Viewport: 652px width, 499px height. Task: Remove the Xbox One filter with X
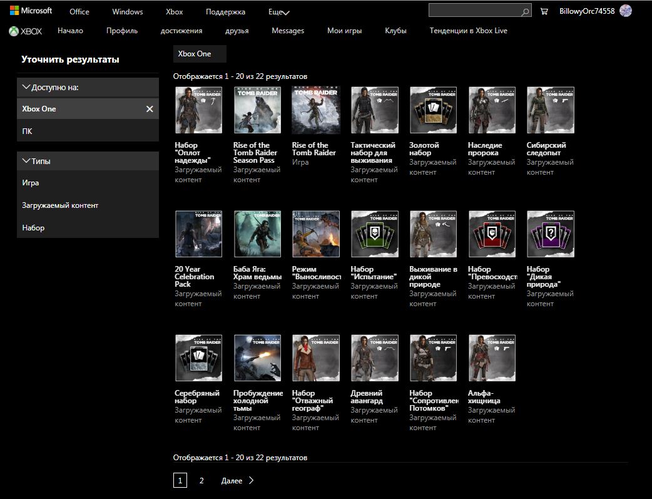pyautogui.click(x=150, y=109)
